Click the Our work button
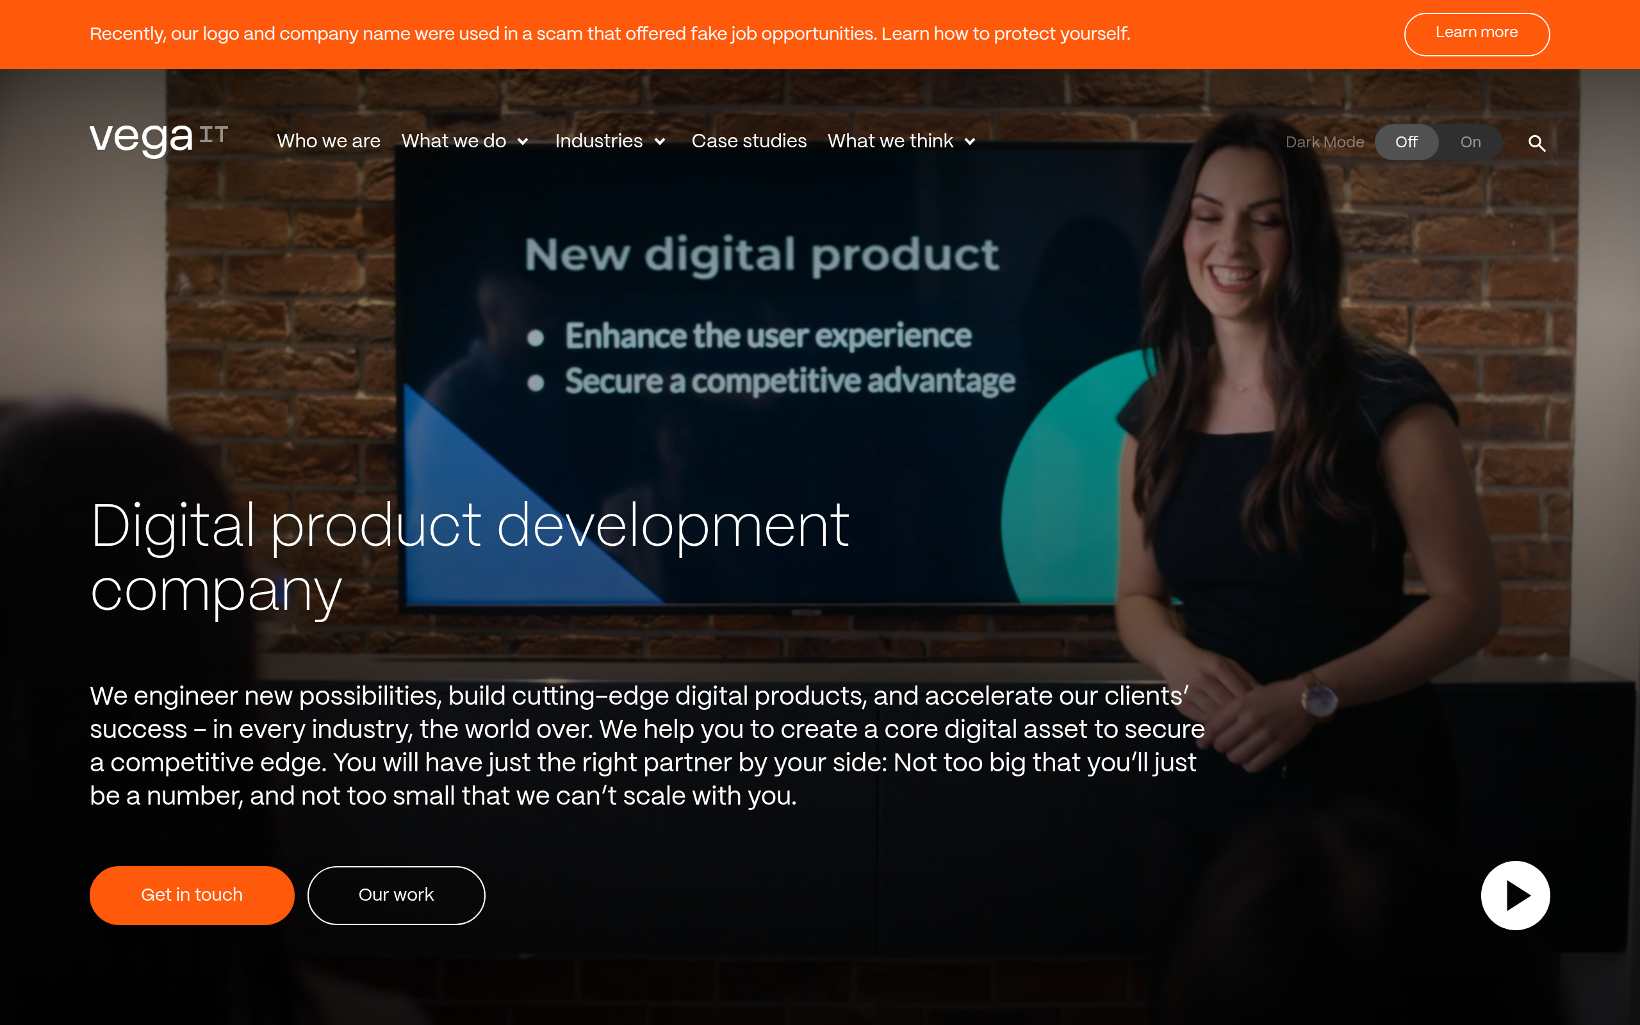Screen dimensions: 1640x1025 pyautogui.click(x=397, y=895)
